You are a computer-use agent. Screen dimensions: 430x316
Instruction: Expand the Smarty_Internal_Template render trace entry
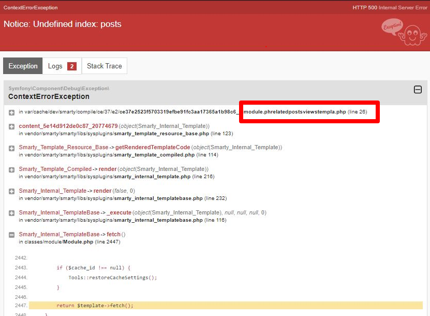[x=11, y=191]
